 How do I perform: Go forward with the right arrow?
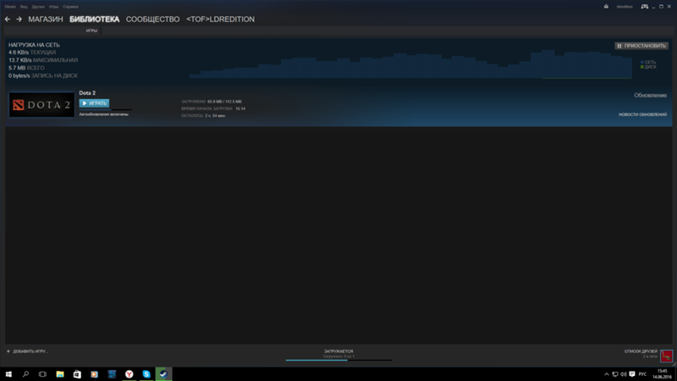click(19, 19)
